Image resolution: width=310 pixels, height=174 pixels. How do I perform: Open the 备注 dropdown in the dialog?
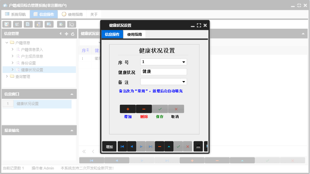point(184,81)
